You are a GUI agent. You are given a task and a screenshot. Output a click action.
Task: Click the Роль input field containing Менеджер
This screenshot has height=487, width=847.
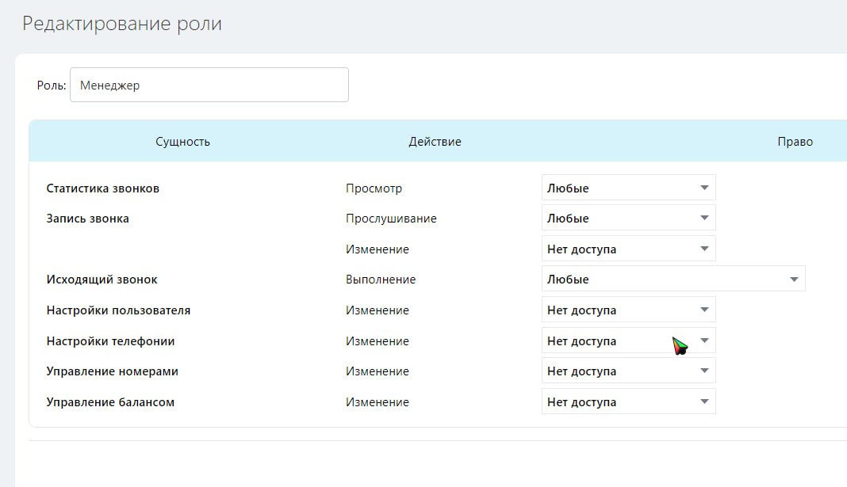[209, 85]
